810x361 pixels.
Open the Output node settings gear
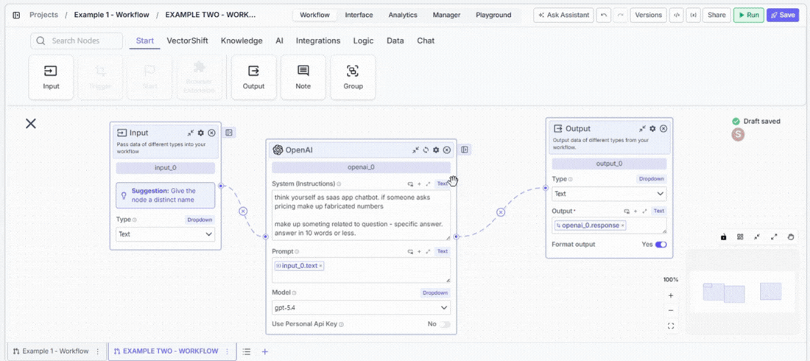coord(652,129)
